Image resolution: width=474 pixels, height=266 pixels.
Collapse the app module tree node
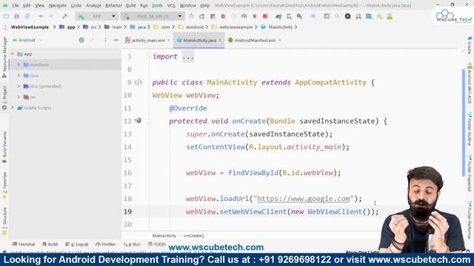click(13, 54)
